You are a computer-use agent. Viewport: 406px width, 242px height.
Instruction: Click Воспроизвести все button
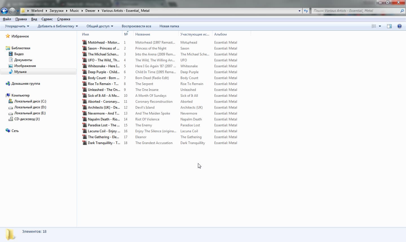pyautogui.click(x=136, y=26)
